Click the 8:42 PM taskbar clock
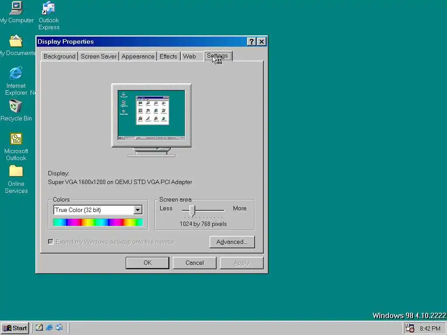 coord(430,328)
